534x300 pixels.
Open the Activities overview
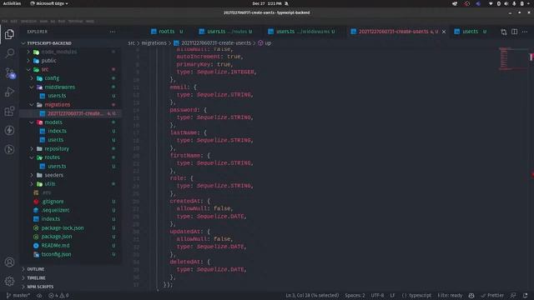click(x=12, y=3)
